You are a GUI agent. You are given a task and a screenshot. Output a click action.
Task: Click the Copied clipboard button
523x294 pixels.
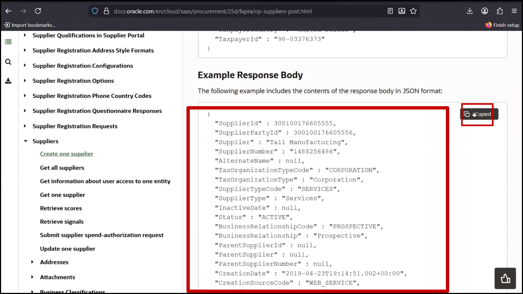[479, 114]
